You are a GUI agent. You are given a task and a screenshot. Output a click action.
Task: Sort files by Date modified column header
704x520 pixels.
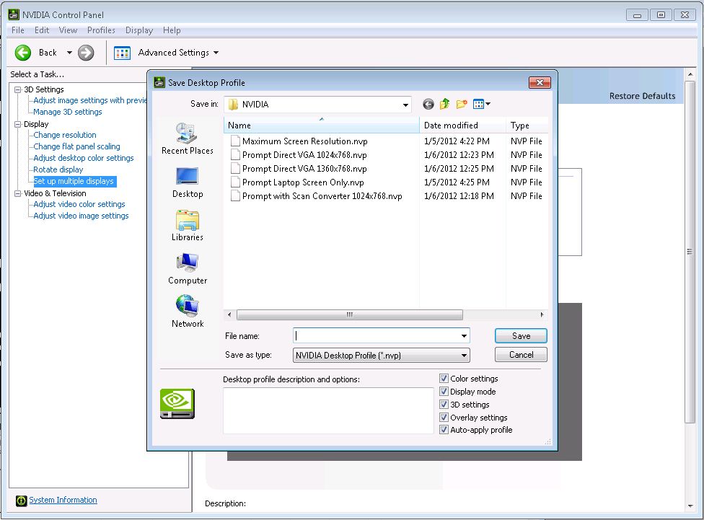[462, 125]
